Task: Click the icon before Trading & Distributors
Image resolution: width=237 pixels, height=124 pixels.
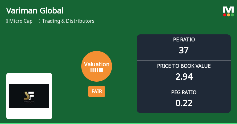Action: tap(40, 21)
